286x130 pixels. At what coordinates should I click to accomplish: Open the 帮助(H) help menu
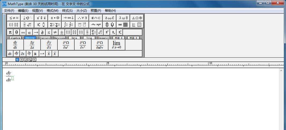(x=110, y=11)
